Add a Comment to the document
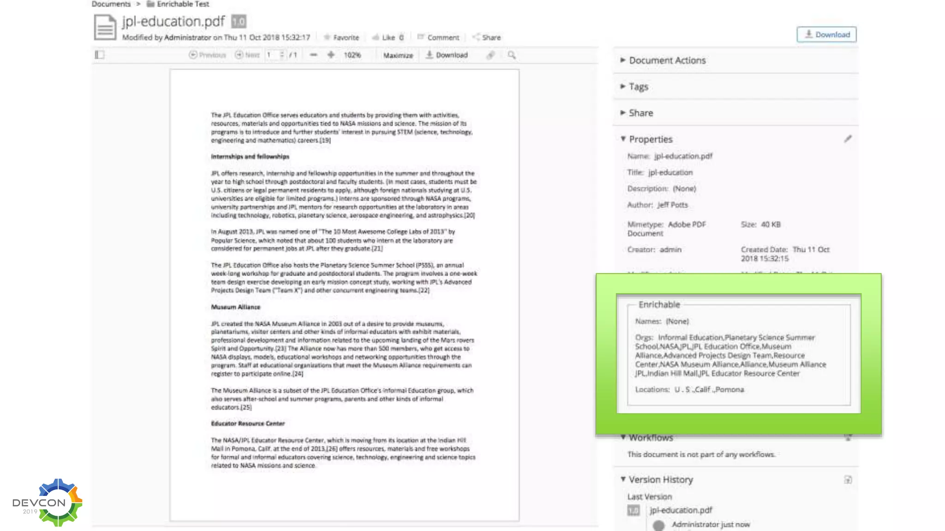 [438, 37]
